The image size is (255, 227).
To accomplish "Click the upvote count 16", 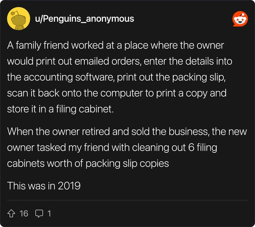I will pyautogui.click(x=24, y=213).
